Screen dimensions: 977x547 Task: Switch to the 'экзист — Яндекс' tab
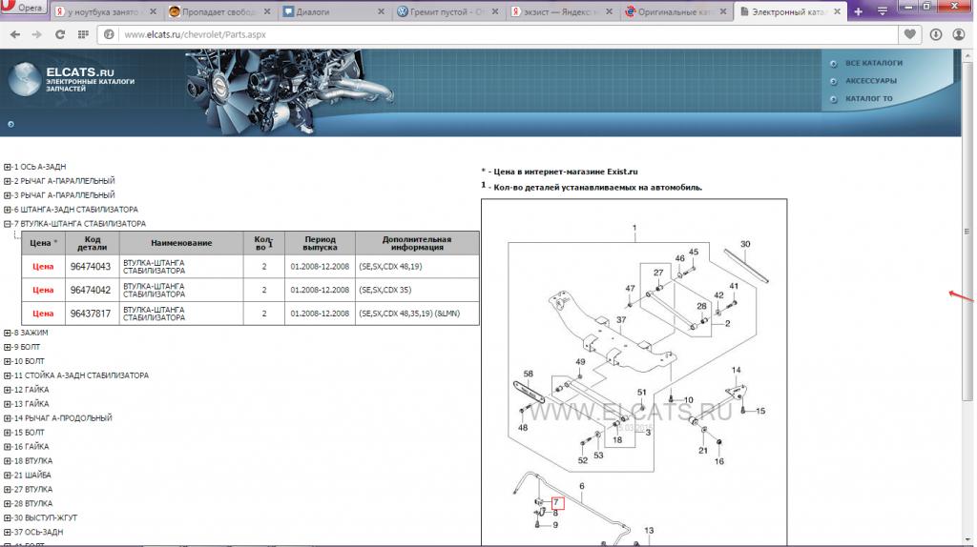pyautogui.click(x=561, y=11)
